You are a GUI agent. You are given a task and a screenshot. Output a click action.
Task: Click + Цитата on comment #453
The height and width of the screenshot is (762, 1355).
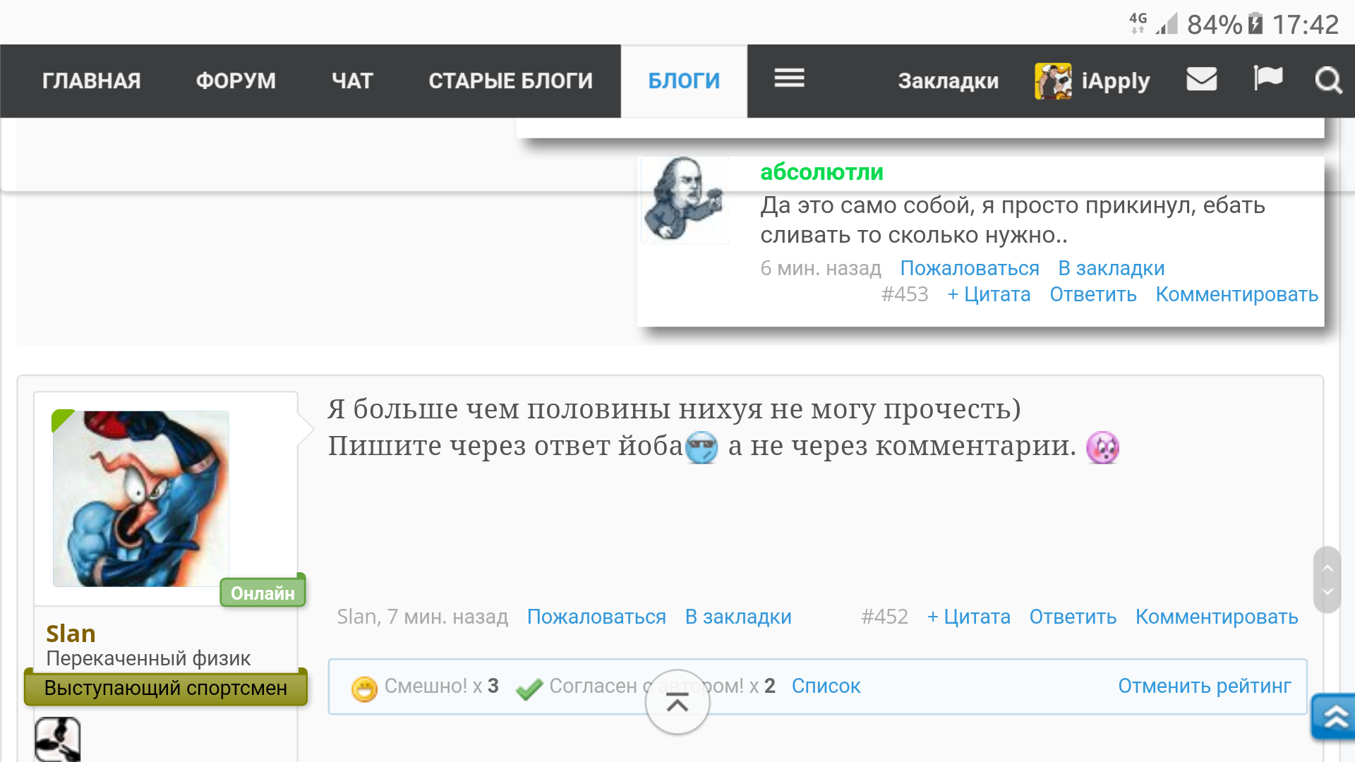tap(989, 294)
